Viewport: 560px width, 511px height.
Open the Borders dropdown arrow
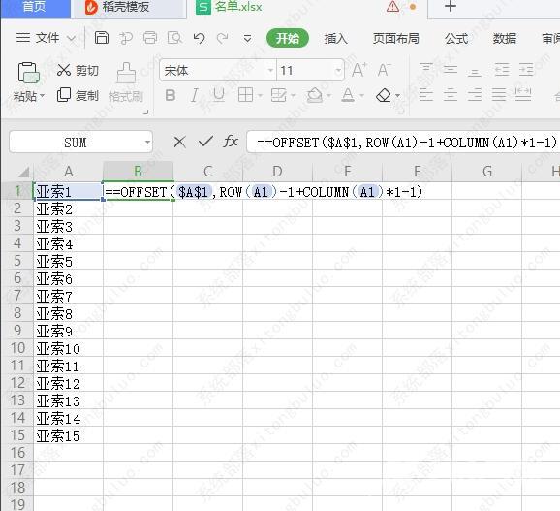tap(260, 95)
